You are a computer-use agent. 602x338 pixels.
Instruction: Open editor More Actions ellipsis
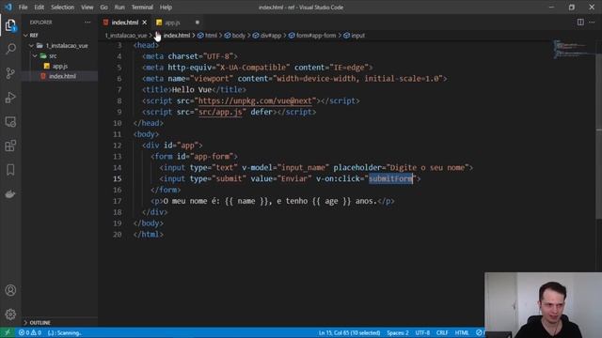coord(592,23)
